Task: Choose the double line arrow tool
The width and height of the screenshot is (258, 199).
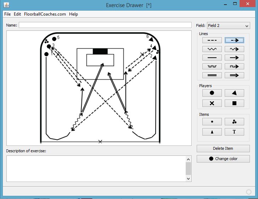Action: (234, 75)
